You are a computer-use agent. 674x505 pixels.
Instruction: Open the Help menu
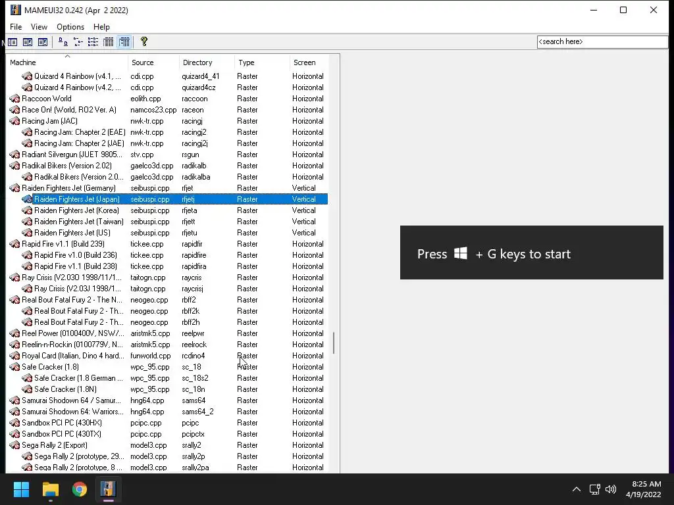pyautogui.click(x=101, y=26)
